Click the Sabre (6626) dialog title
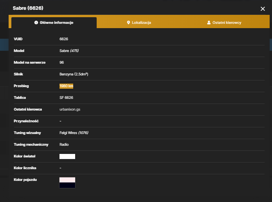The height and width of the screenshot is (202, 272). (28, 8)
